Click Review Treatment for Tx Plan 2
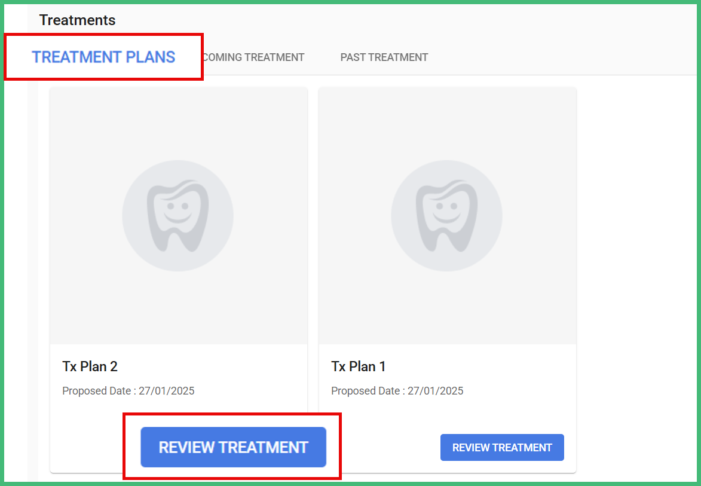The height and width of the screenshot is (486, 701). pyautogui.click(x=233, y=447)
